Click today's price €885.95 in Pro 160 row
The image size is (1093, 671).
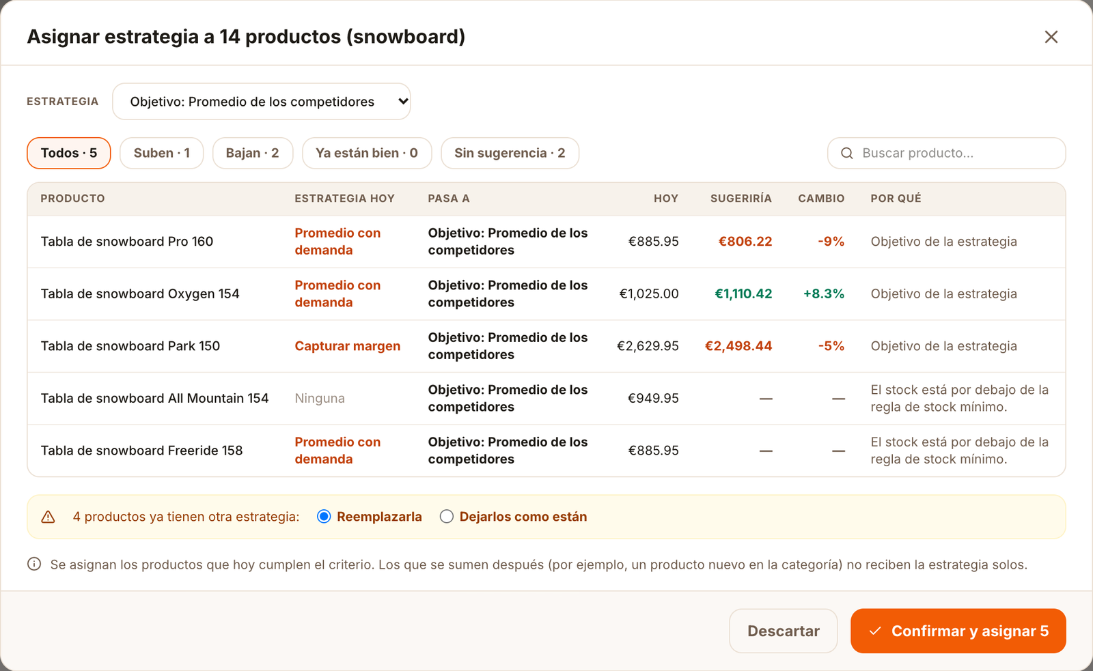click(653, 242)
